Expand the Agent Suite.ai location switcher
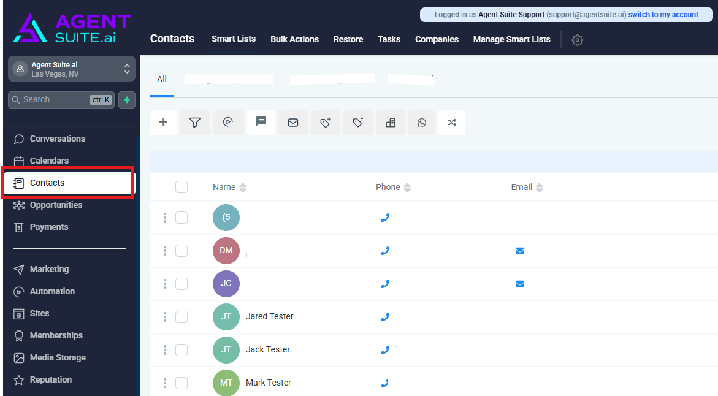 (x=72, y=69)
